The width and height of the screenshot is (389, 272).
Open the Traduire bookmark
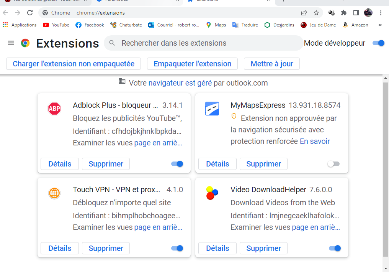pos(245,25)
